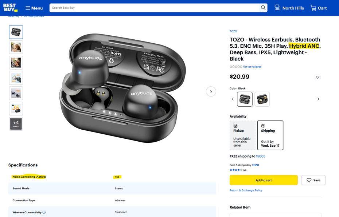Show next color options arrow

point(318,99)
